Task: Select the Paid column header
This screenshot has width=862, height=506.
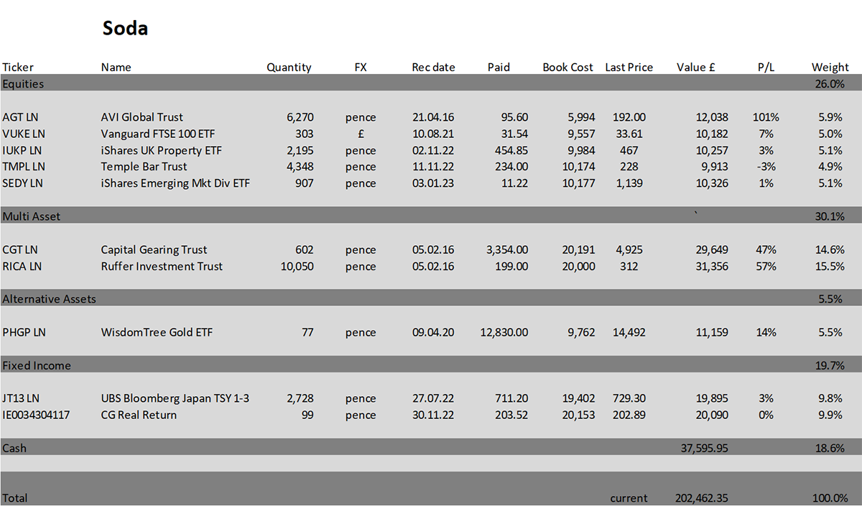Action: coord(499,67)
